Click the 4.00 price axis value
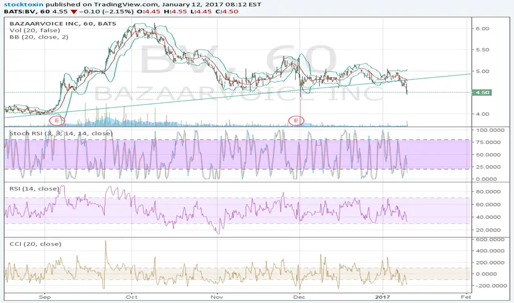Image resolution: width=514 pixels, height=303 pixels. click(482, 114)
